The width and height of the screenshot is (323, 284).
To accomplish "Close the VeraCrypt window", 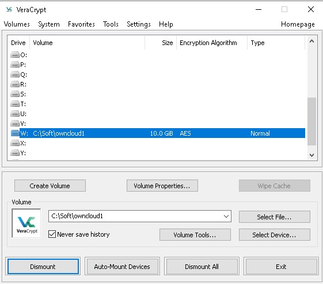I will point(311,9).
